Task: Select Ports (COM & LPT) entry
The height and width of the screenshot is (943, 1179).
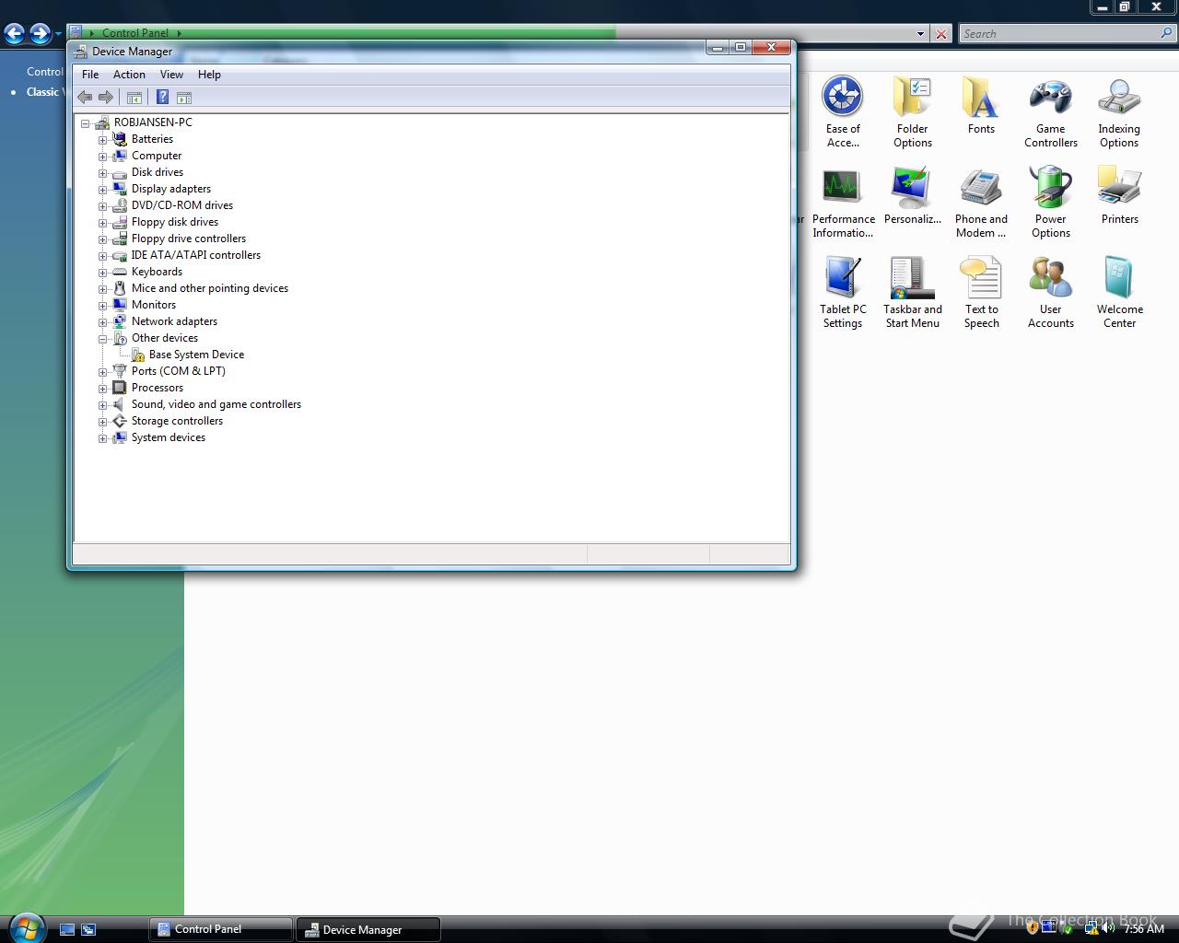Action: point(178,371)
